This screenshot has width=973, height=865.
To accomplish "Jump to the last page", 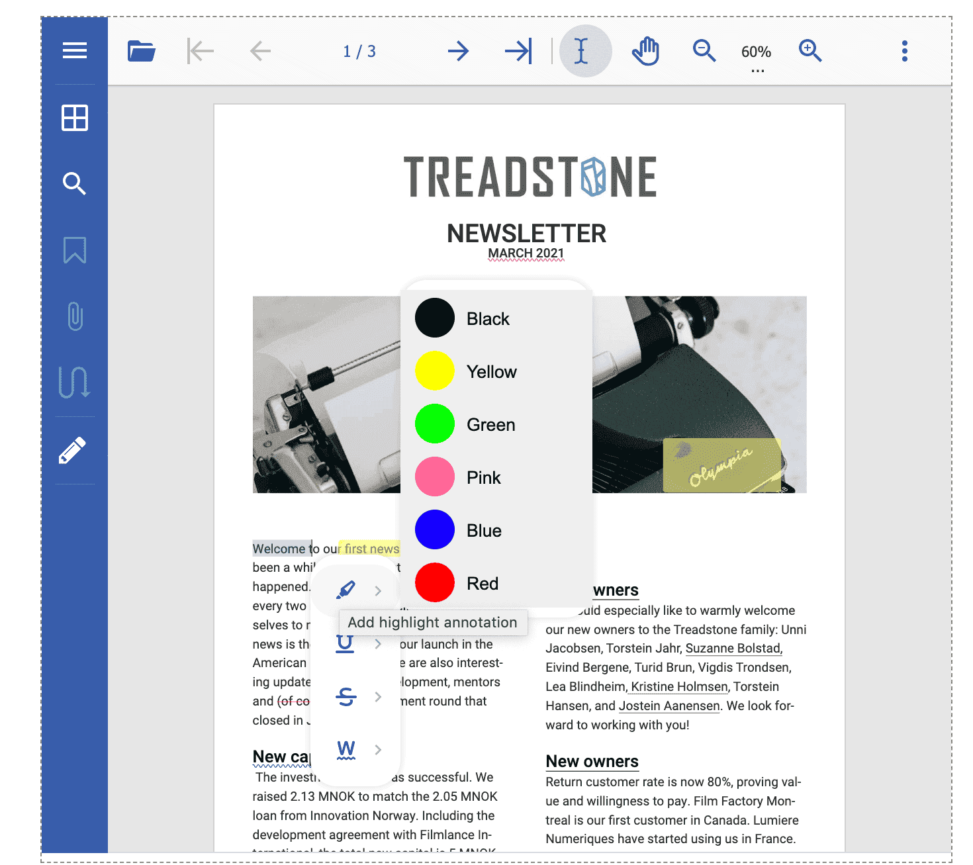I will click(518, 51).
